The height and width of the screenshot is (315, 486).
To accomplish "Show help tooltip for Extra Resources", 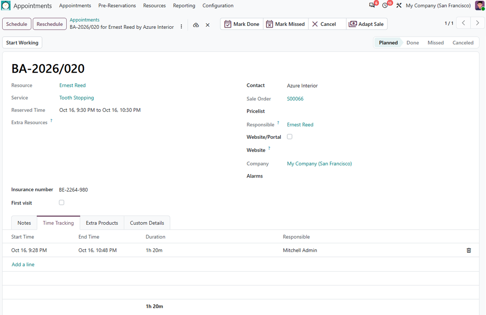I will pos(52,120).
